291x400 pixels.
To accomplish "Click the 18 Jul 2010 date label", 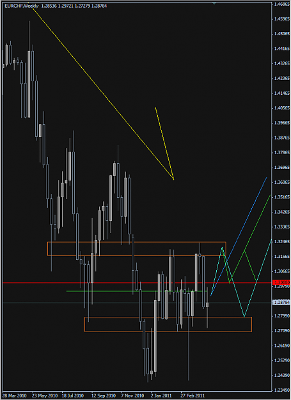I will [74, 396].
